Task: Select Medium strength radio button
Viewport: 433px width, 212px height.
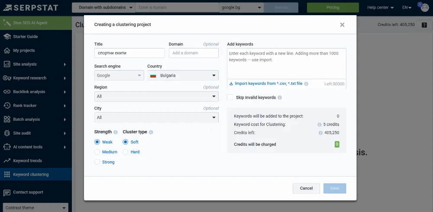Action: [97, 152]
